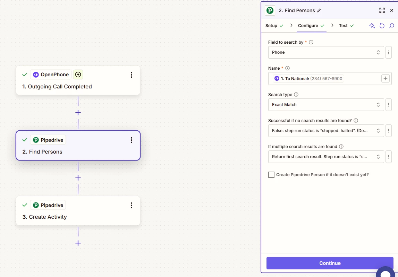
Task: Click the plus button in the Name field
Action: tap(385, 79)
